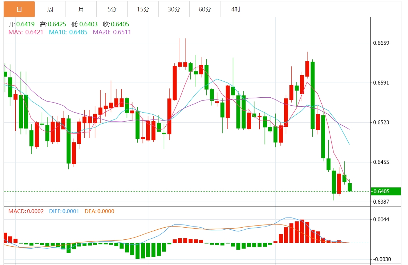The image size is (408, 265).
Task: Click the MA10: 0.6485 indicator label
Action: (68, 32)
